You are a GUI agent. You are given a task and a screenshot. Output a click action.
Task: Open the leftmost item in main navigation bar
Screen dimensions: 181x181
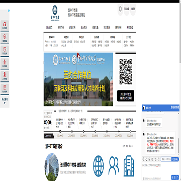(x=49, y=28)
